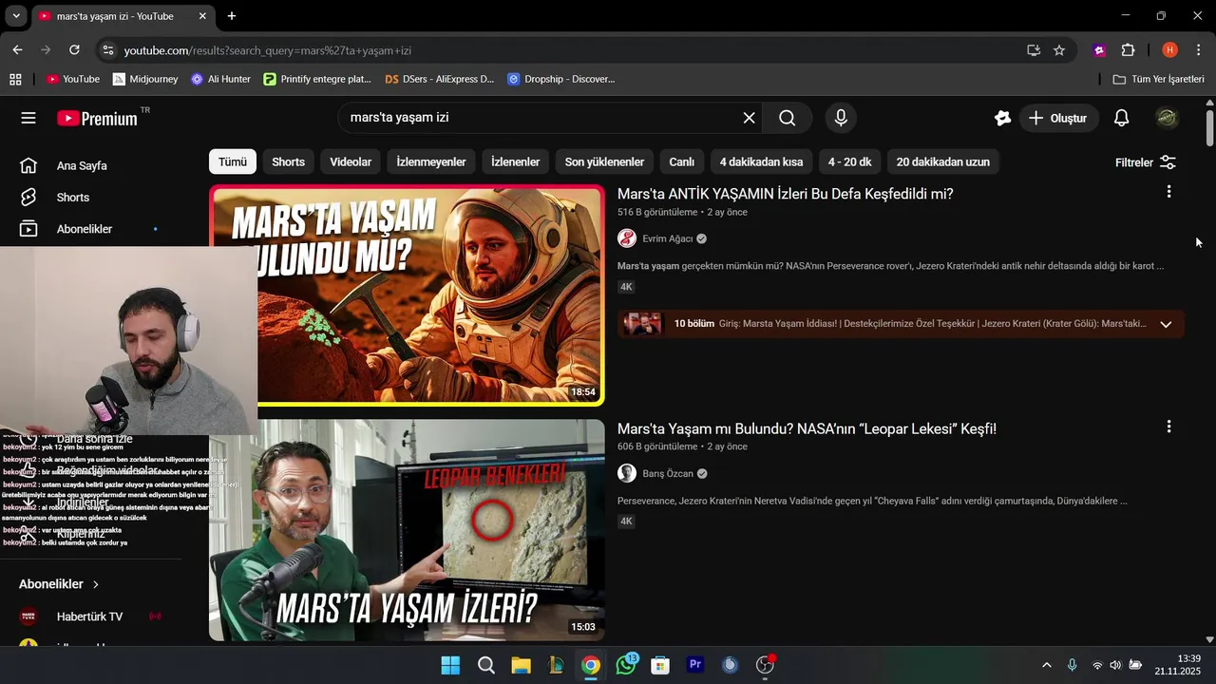Open Abonelikler in the sidebar

(x=85, y=229)
